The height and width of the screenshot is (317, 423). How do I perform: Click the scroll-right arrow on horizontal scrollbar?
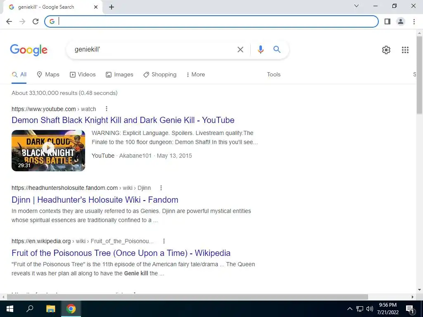413,297
